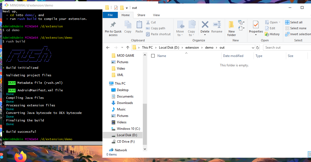
Task: Go back with the Back arrow
Action: click(x=108, y=48)
